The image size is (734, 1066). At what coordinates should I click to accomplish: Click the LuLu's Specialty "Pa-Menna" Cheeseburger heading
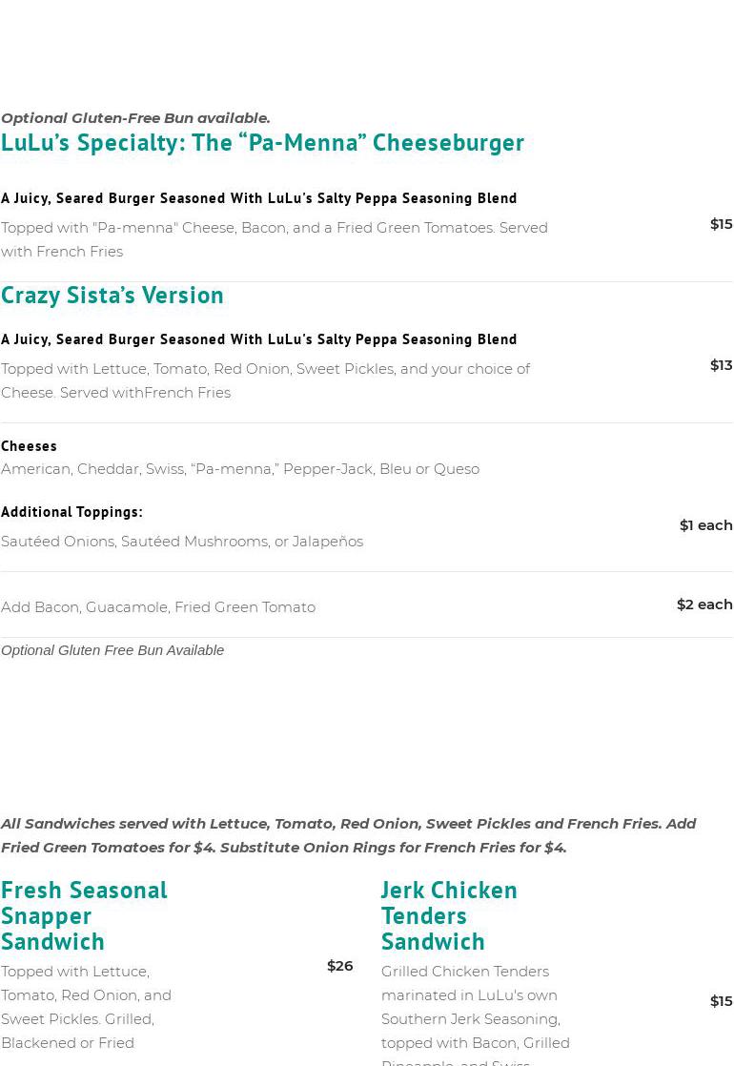click(x=262, y=142)
